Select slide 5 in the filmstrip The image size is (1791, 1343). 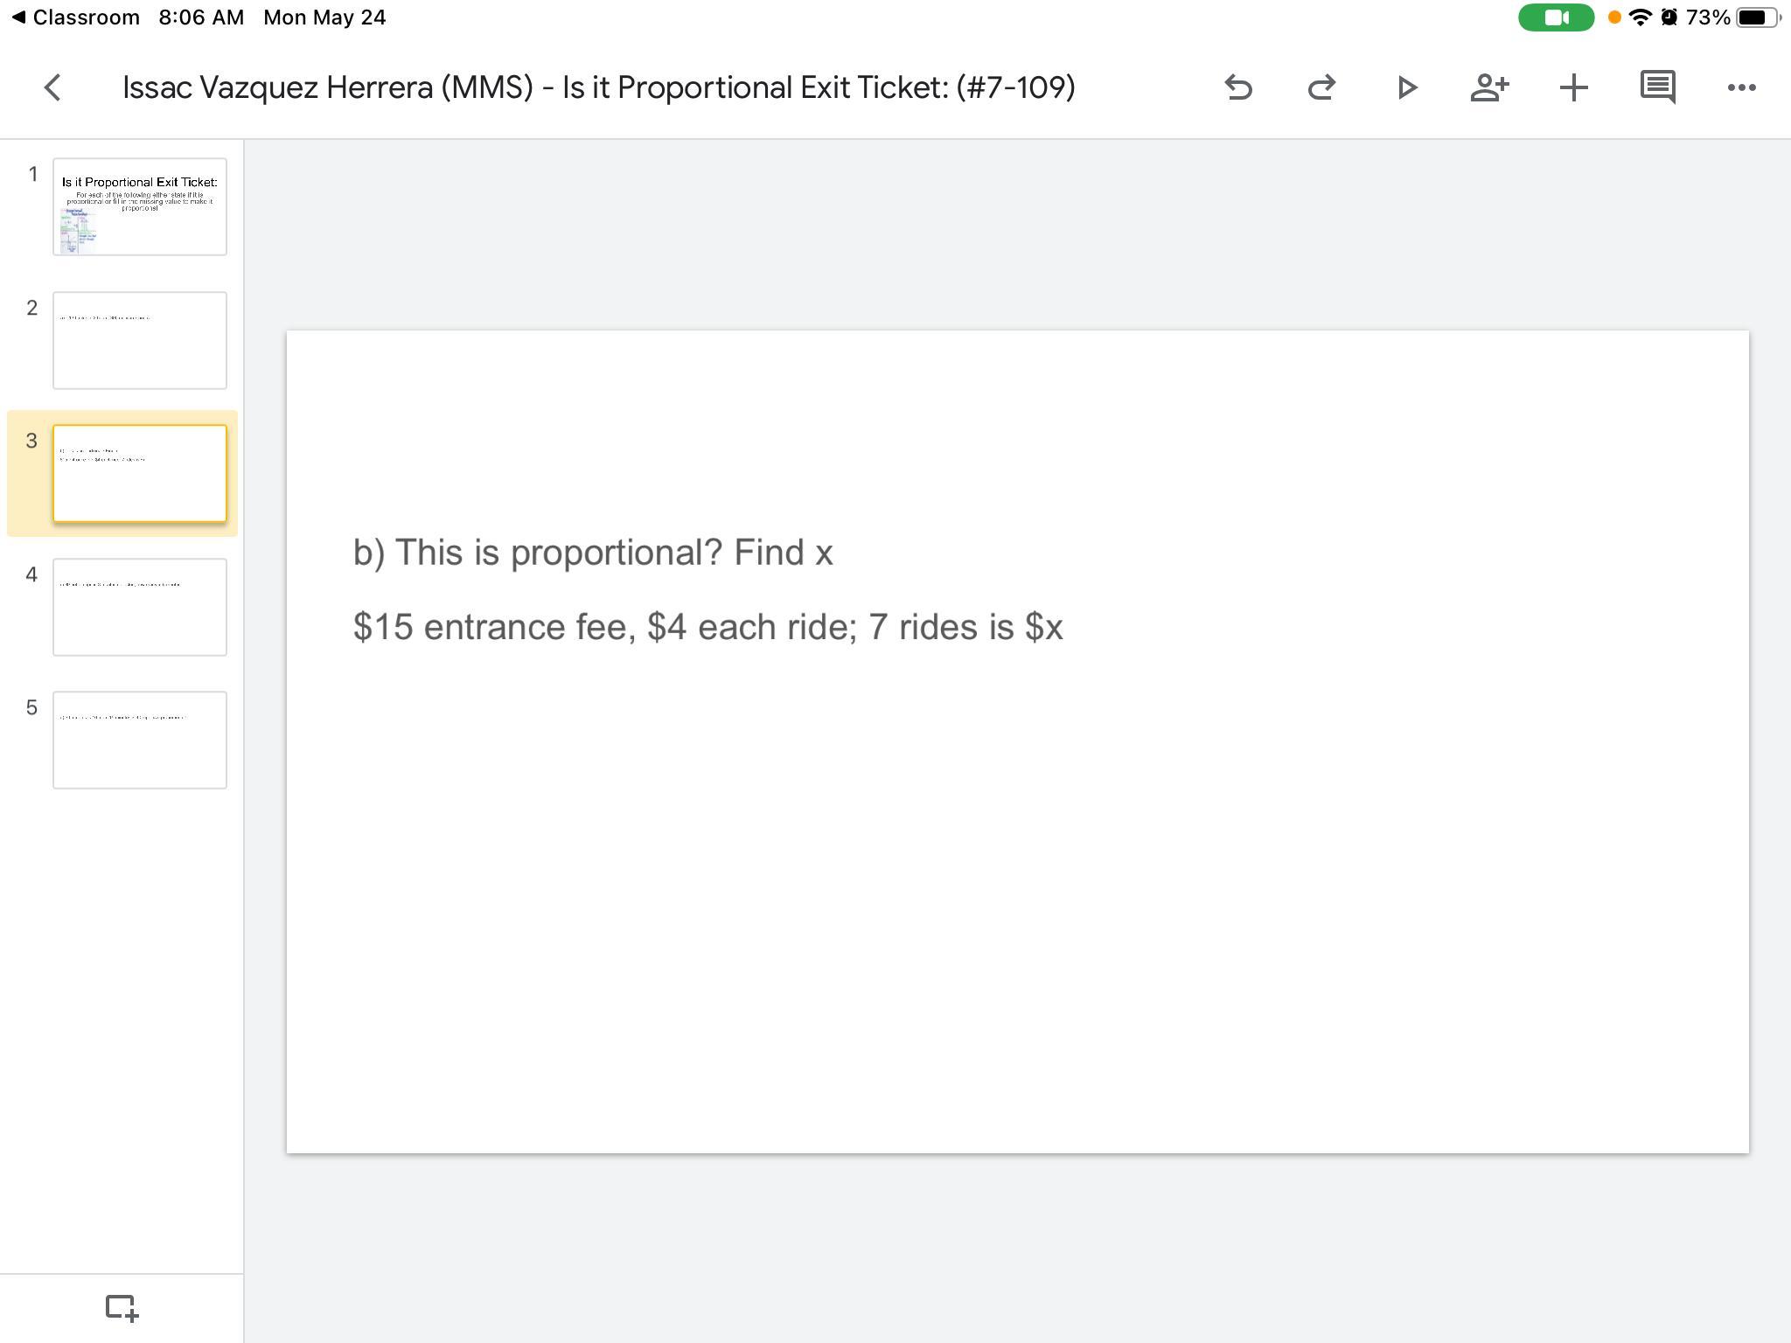point(140,740)
